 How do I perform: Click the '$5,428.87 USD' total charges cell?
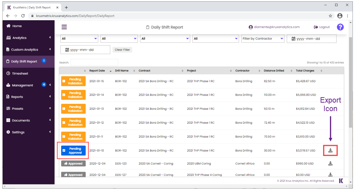click(306, 81)
